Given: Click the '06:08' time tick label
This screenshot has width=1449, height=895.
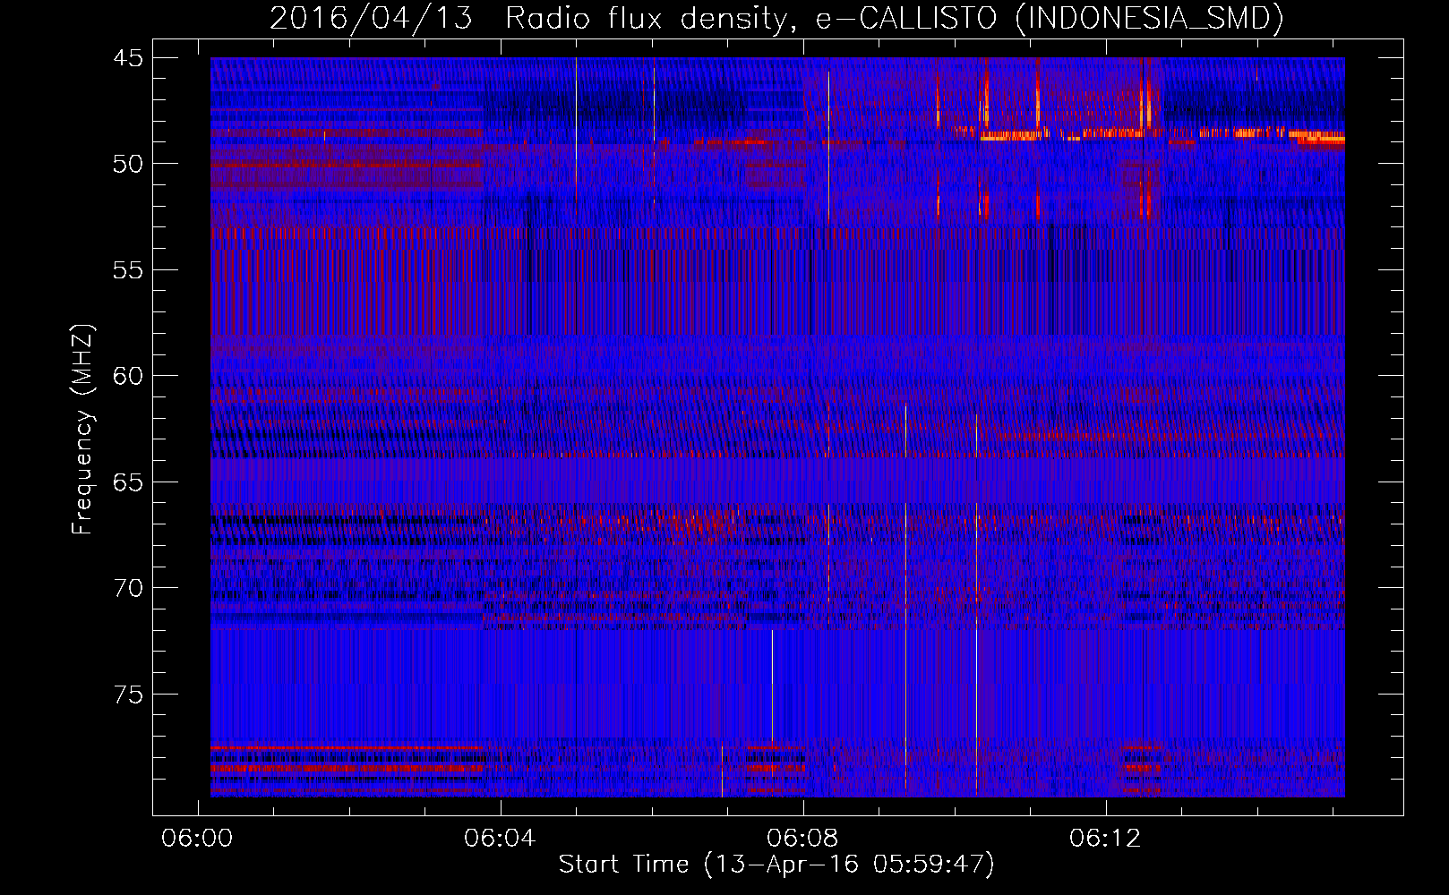Looking at the screenshot, I should coord(802,839).
